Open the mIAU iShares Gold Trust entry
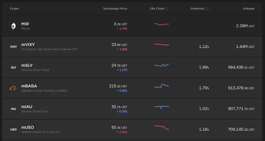This screenshot has height=141, width=265. (x=132, y=109)
